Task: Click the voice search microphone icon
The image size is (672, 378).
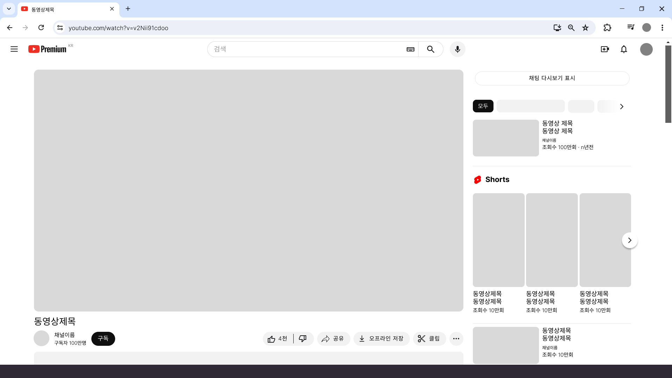Action: 457,49
